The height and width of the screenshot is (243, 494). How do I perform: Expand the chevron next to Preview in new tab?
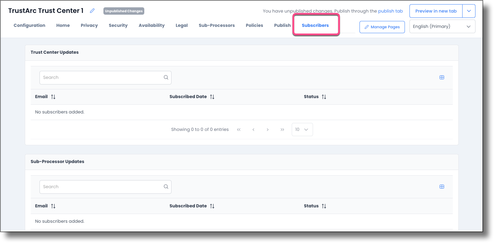click(469, 11)
